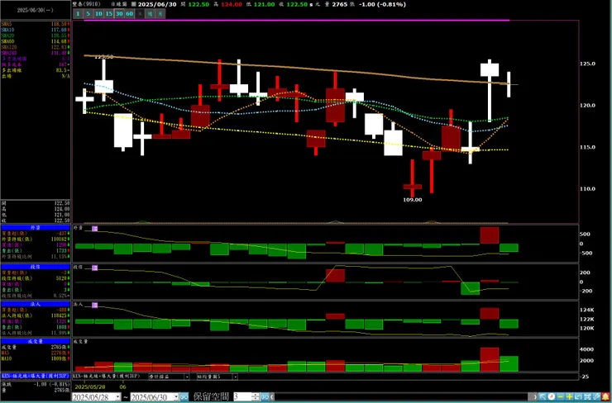The height and width of the screenshot is (403, 612).
Task: Click the 109.00 low price label
Action: (413, 200)
